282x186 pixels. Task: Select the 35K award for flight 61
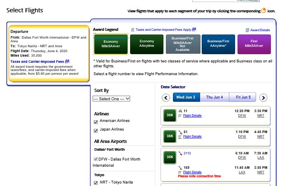170,136
